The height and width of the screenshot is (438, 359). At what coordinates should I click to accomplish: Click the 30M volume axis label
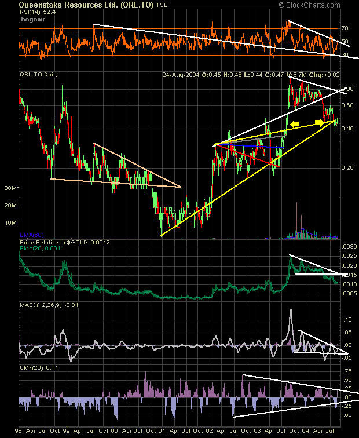(10, 188)
